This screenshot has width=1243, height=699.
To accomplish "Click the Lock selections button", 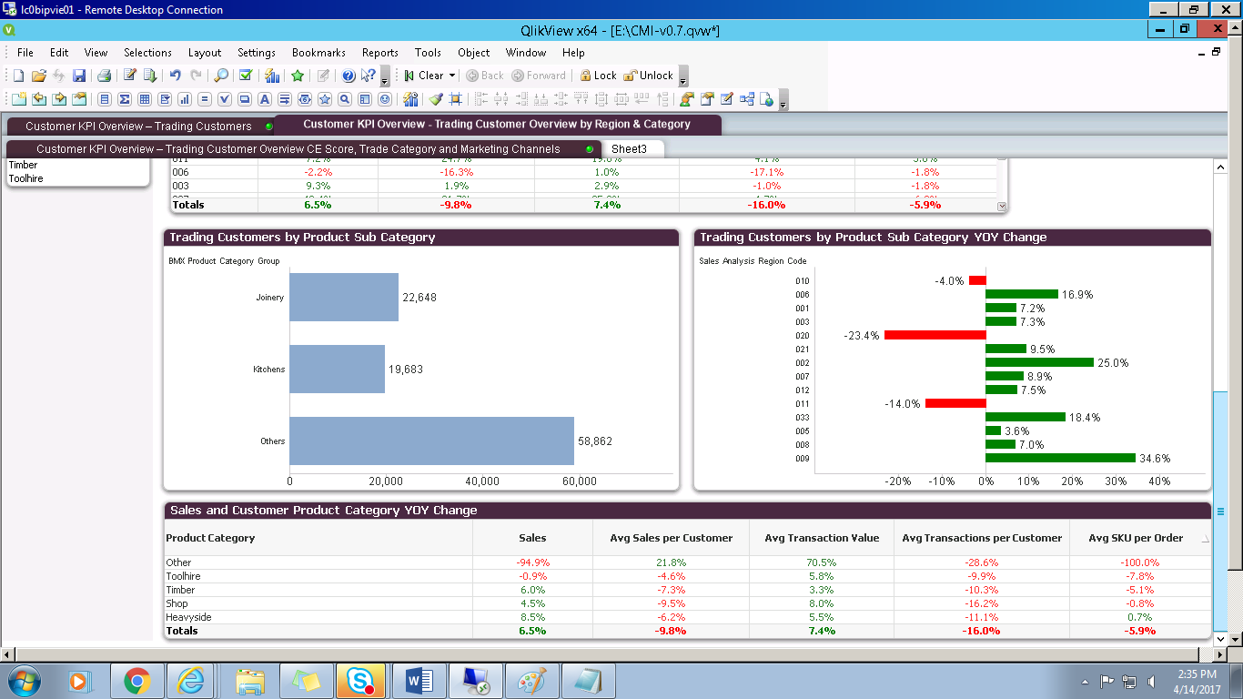I will (598, 76).
